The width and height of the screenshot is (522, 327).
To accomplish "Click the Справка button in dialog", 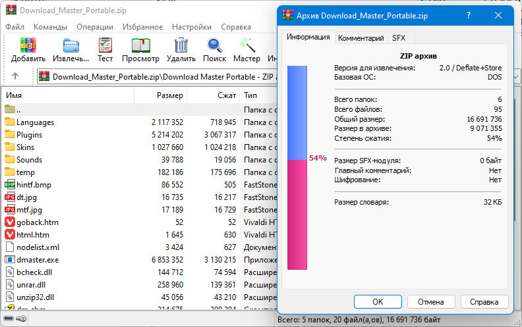I will [x=484, y=302].
